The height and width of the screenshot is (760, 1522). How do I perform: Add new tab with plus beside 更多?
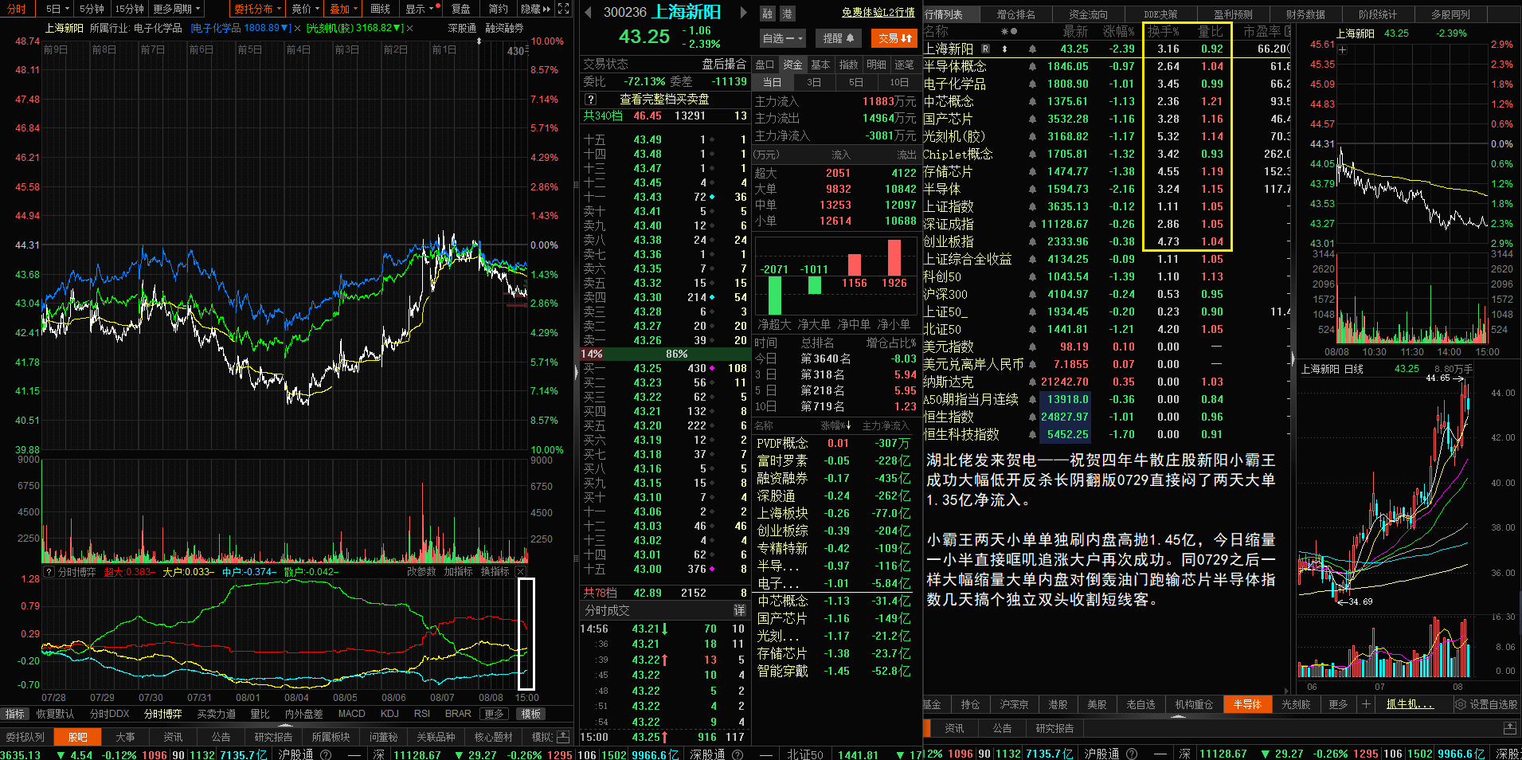[1366, 704]
